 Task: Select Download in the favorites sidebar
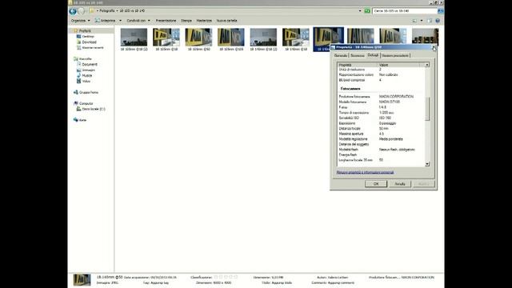pyautogui.click(x=89, y=42)
